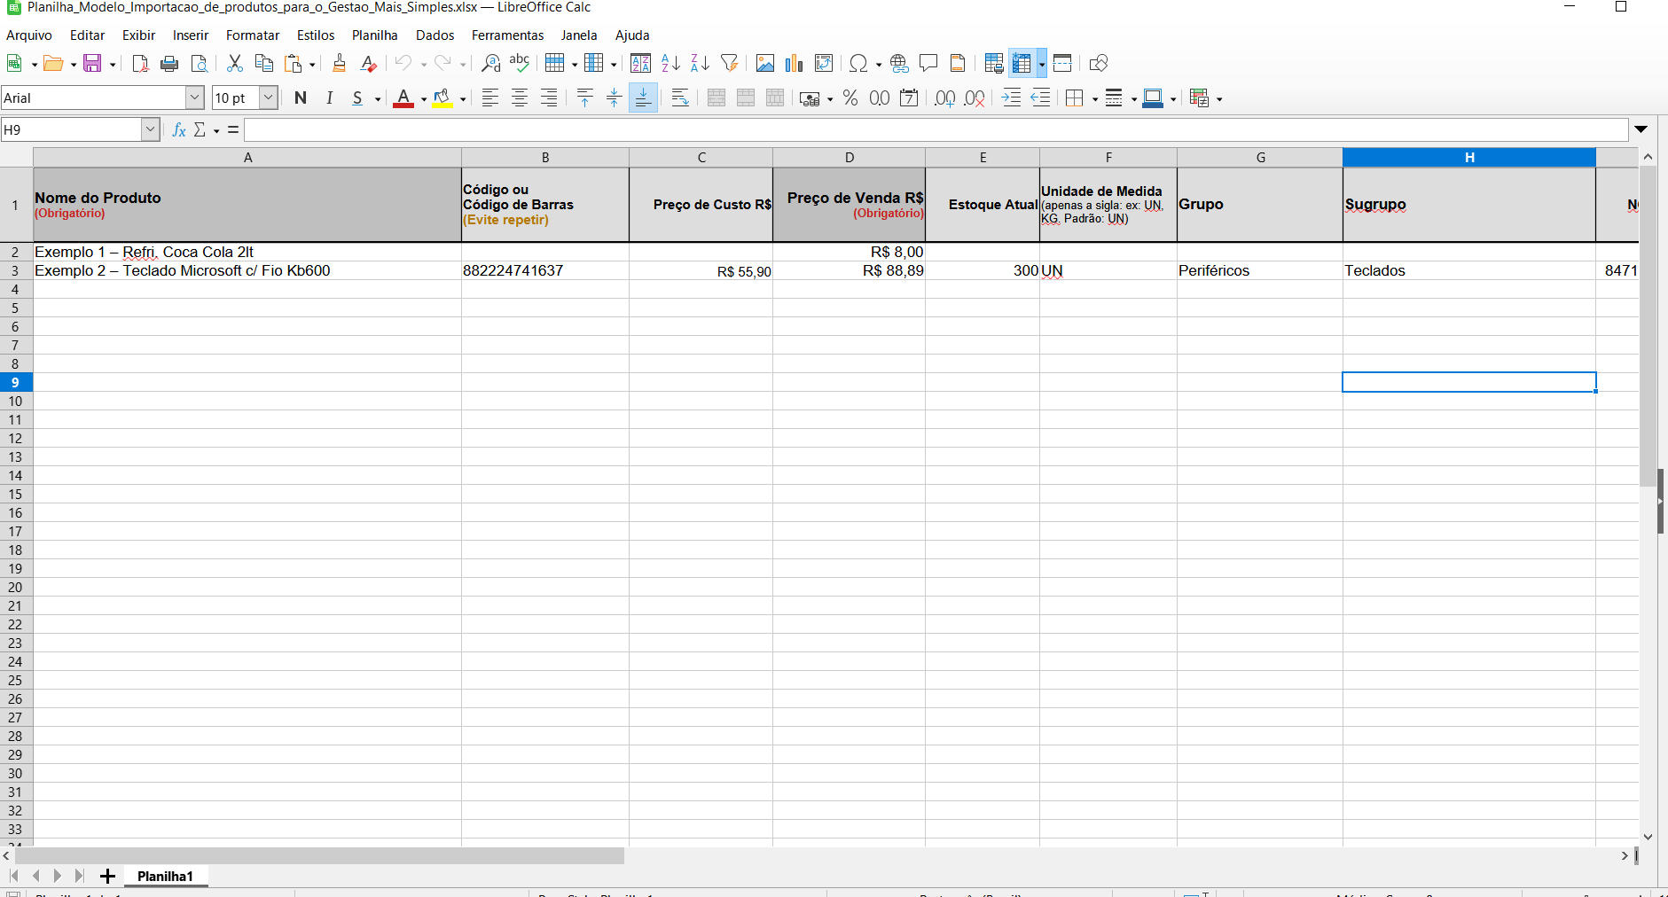Select the Planilha1 sheet tab
This screenshot has width=1668, height=897.
(x=165, y=876)
